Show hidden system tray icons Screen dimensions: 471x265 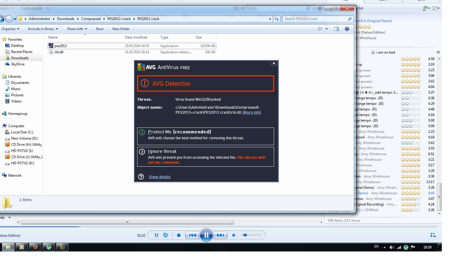pyautogui.click(x=384, y=247)
